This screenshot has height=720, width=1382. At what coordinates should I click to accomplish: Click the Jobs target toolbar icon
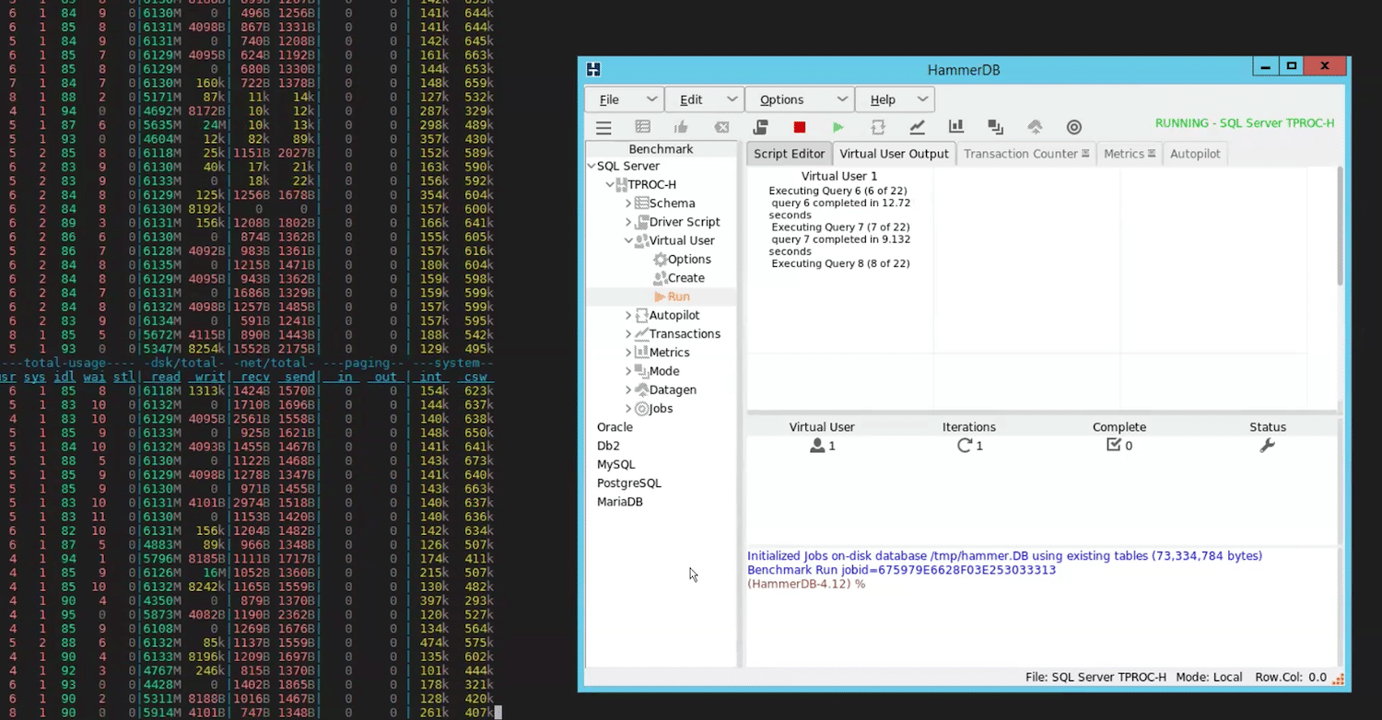[x=1074, y=127]
